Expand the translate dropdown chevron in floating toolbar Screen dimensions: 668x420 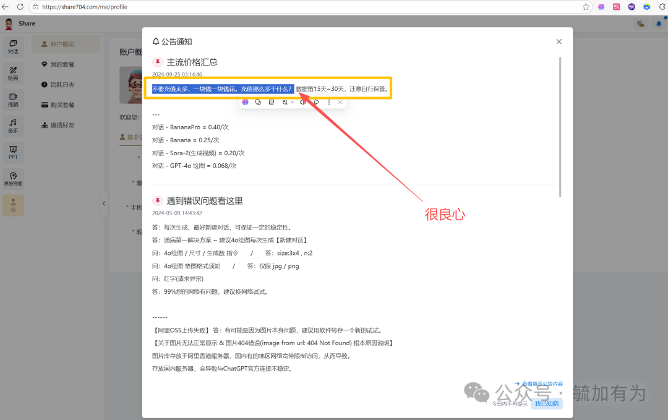point(292,102)
